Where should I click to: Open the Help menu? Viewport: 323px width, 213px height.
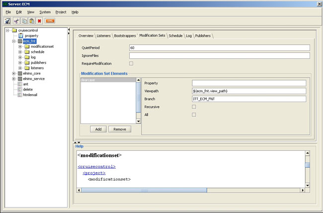tap(75, 12)
